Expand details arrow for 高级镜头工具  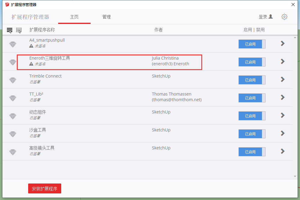click(283, 151)
